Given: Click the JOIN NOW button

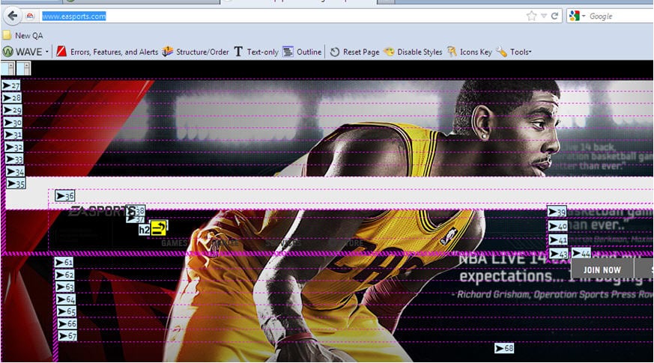Looking at the screenshot, I should 602,269.
